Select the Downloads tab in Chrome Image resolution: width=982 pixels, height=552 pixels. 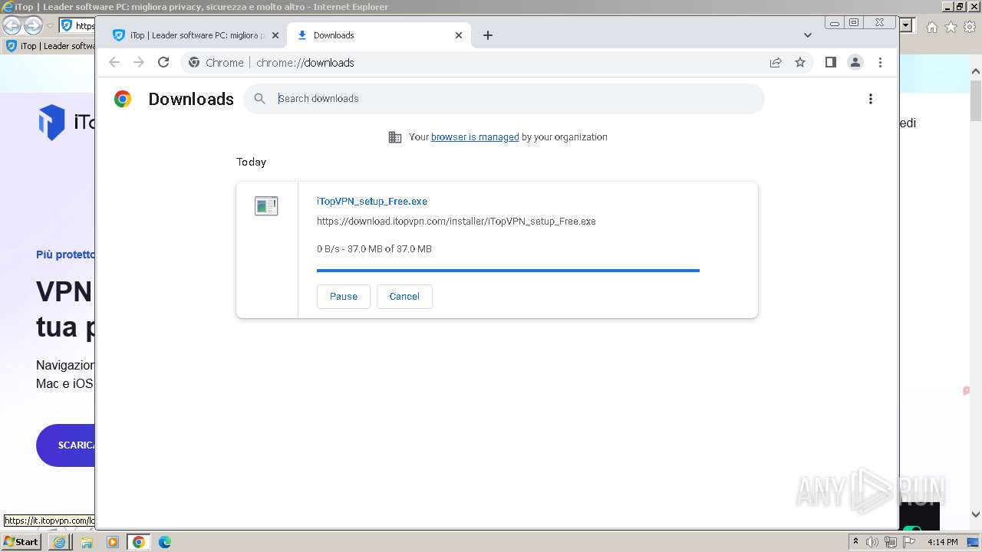point(380,35)
